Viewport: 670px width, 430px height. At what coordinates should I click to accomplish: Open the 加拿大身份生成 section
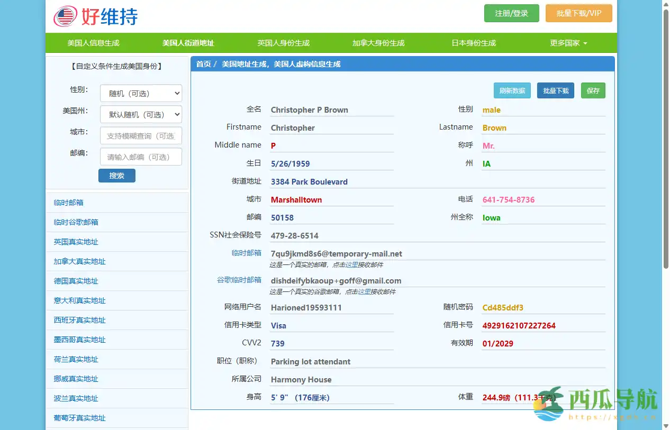click(x=378, y=43)
